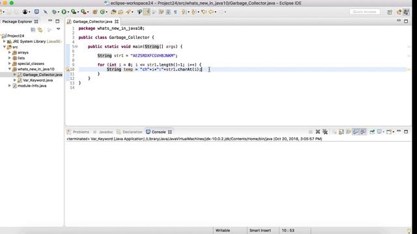Toggle Show Whitespace Characters pilcrow icon
Viewport: 417px width, 234px height.
point(175,12)
